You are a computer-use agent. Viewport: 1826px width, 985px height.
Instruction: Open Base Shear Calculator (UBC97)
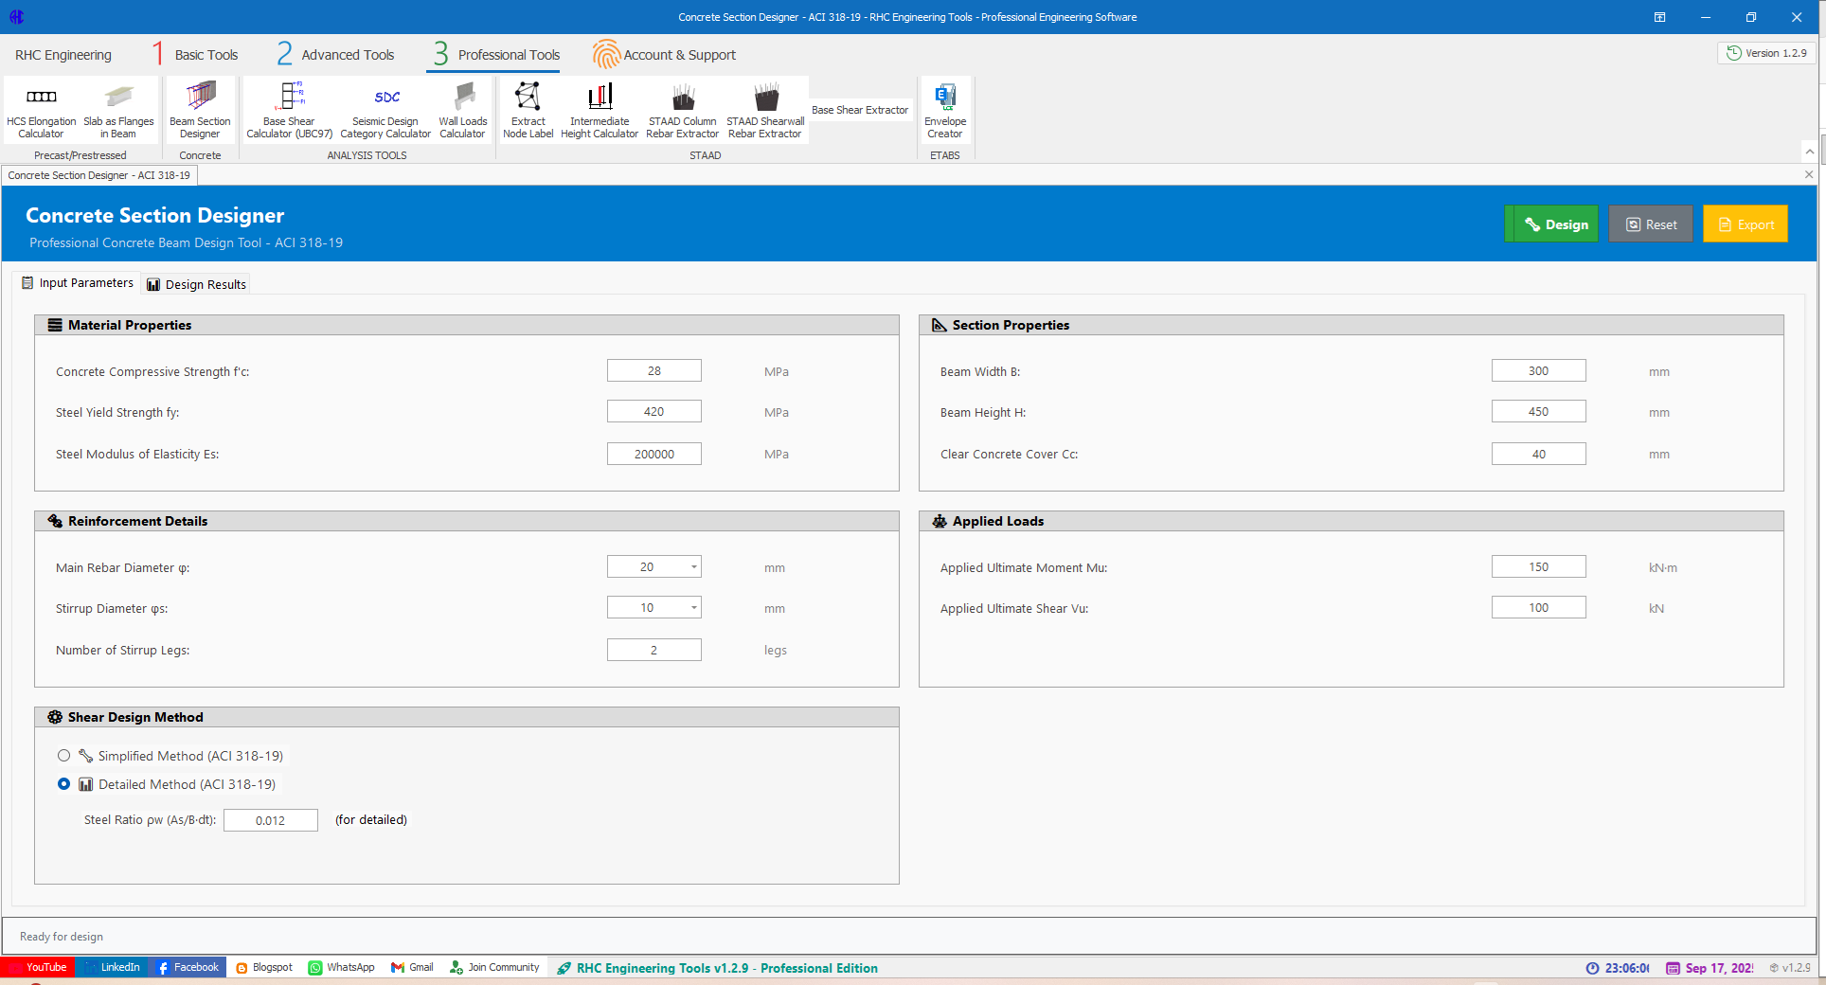click(289, 111)
